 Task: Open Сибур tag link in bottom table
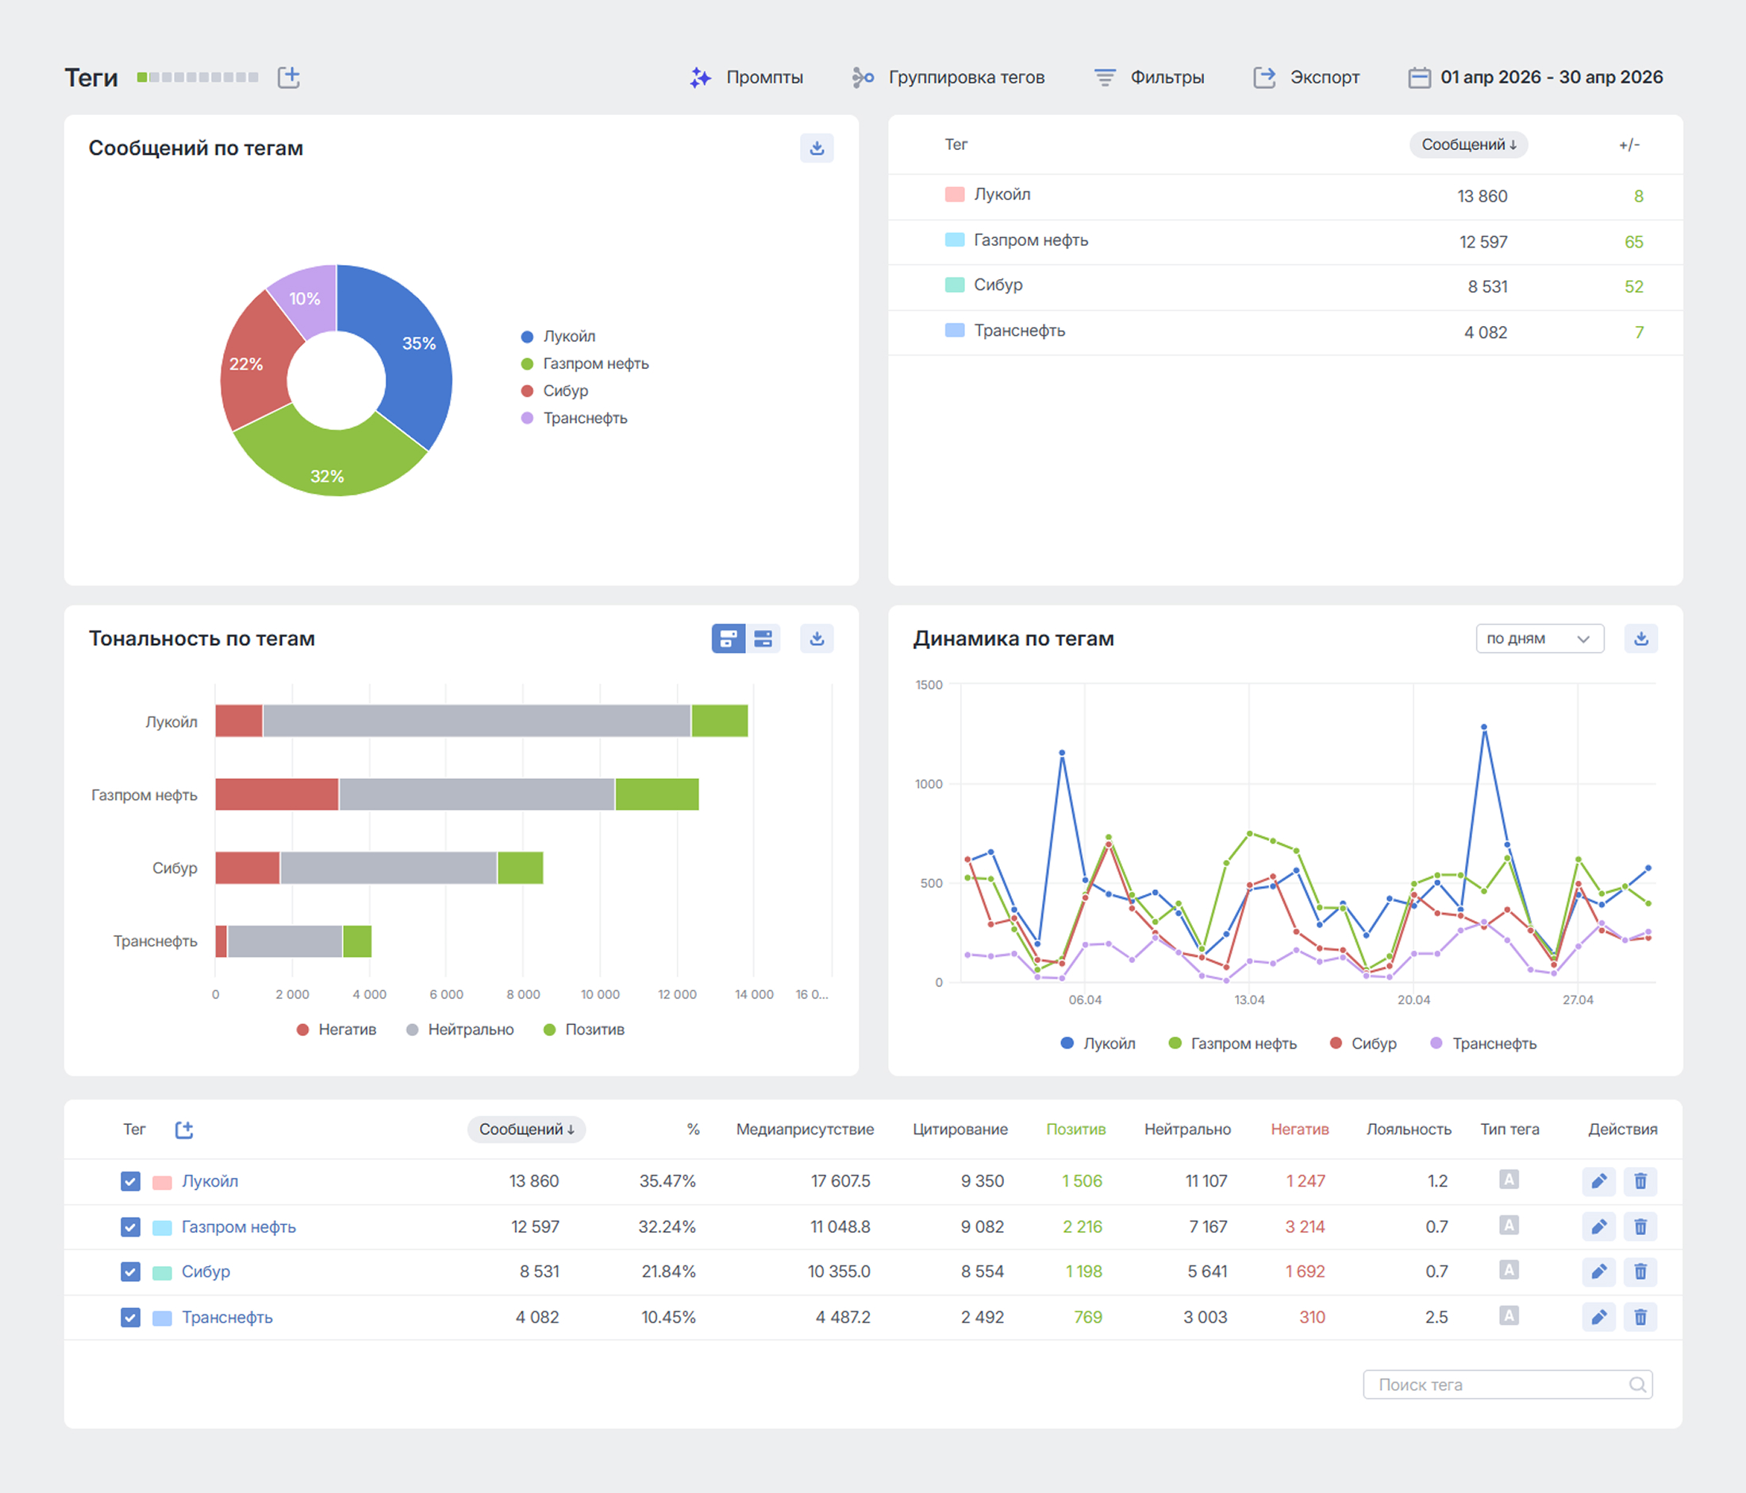coord(206,1272)
